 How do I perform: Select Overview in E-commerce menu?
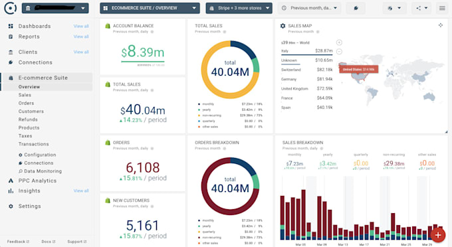[29, 87]
